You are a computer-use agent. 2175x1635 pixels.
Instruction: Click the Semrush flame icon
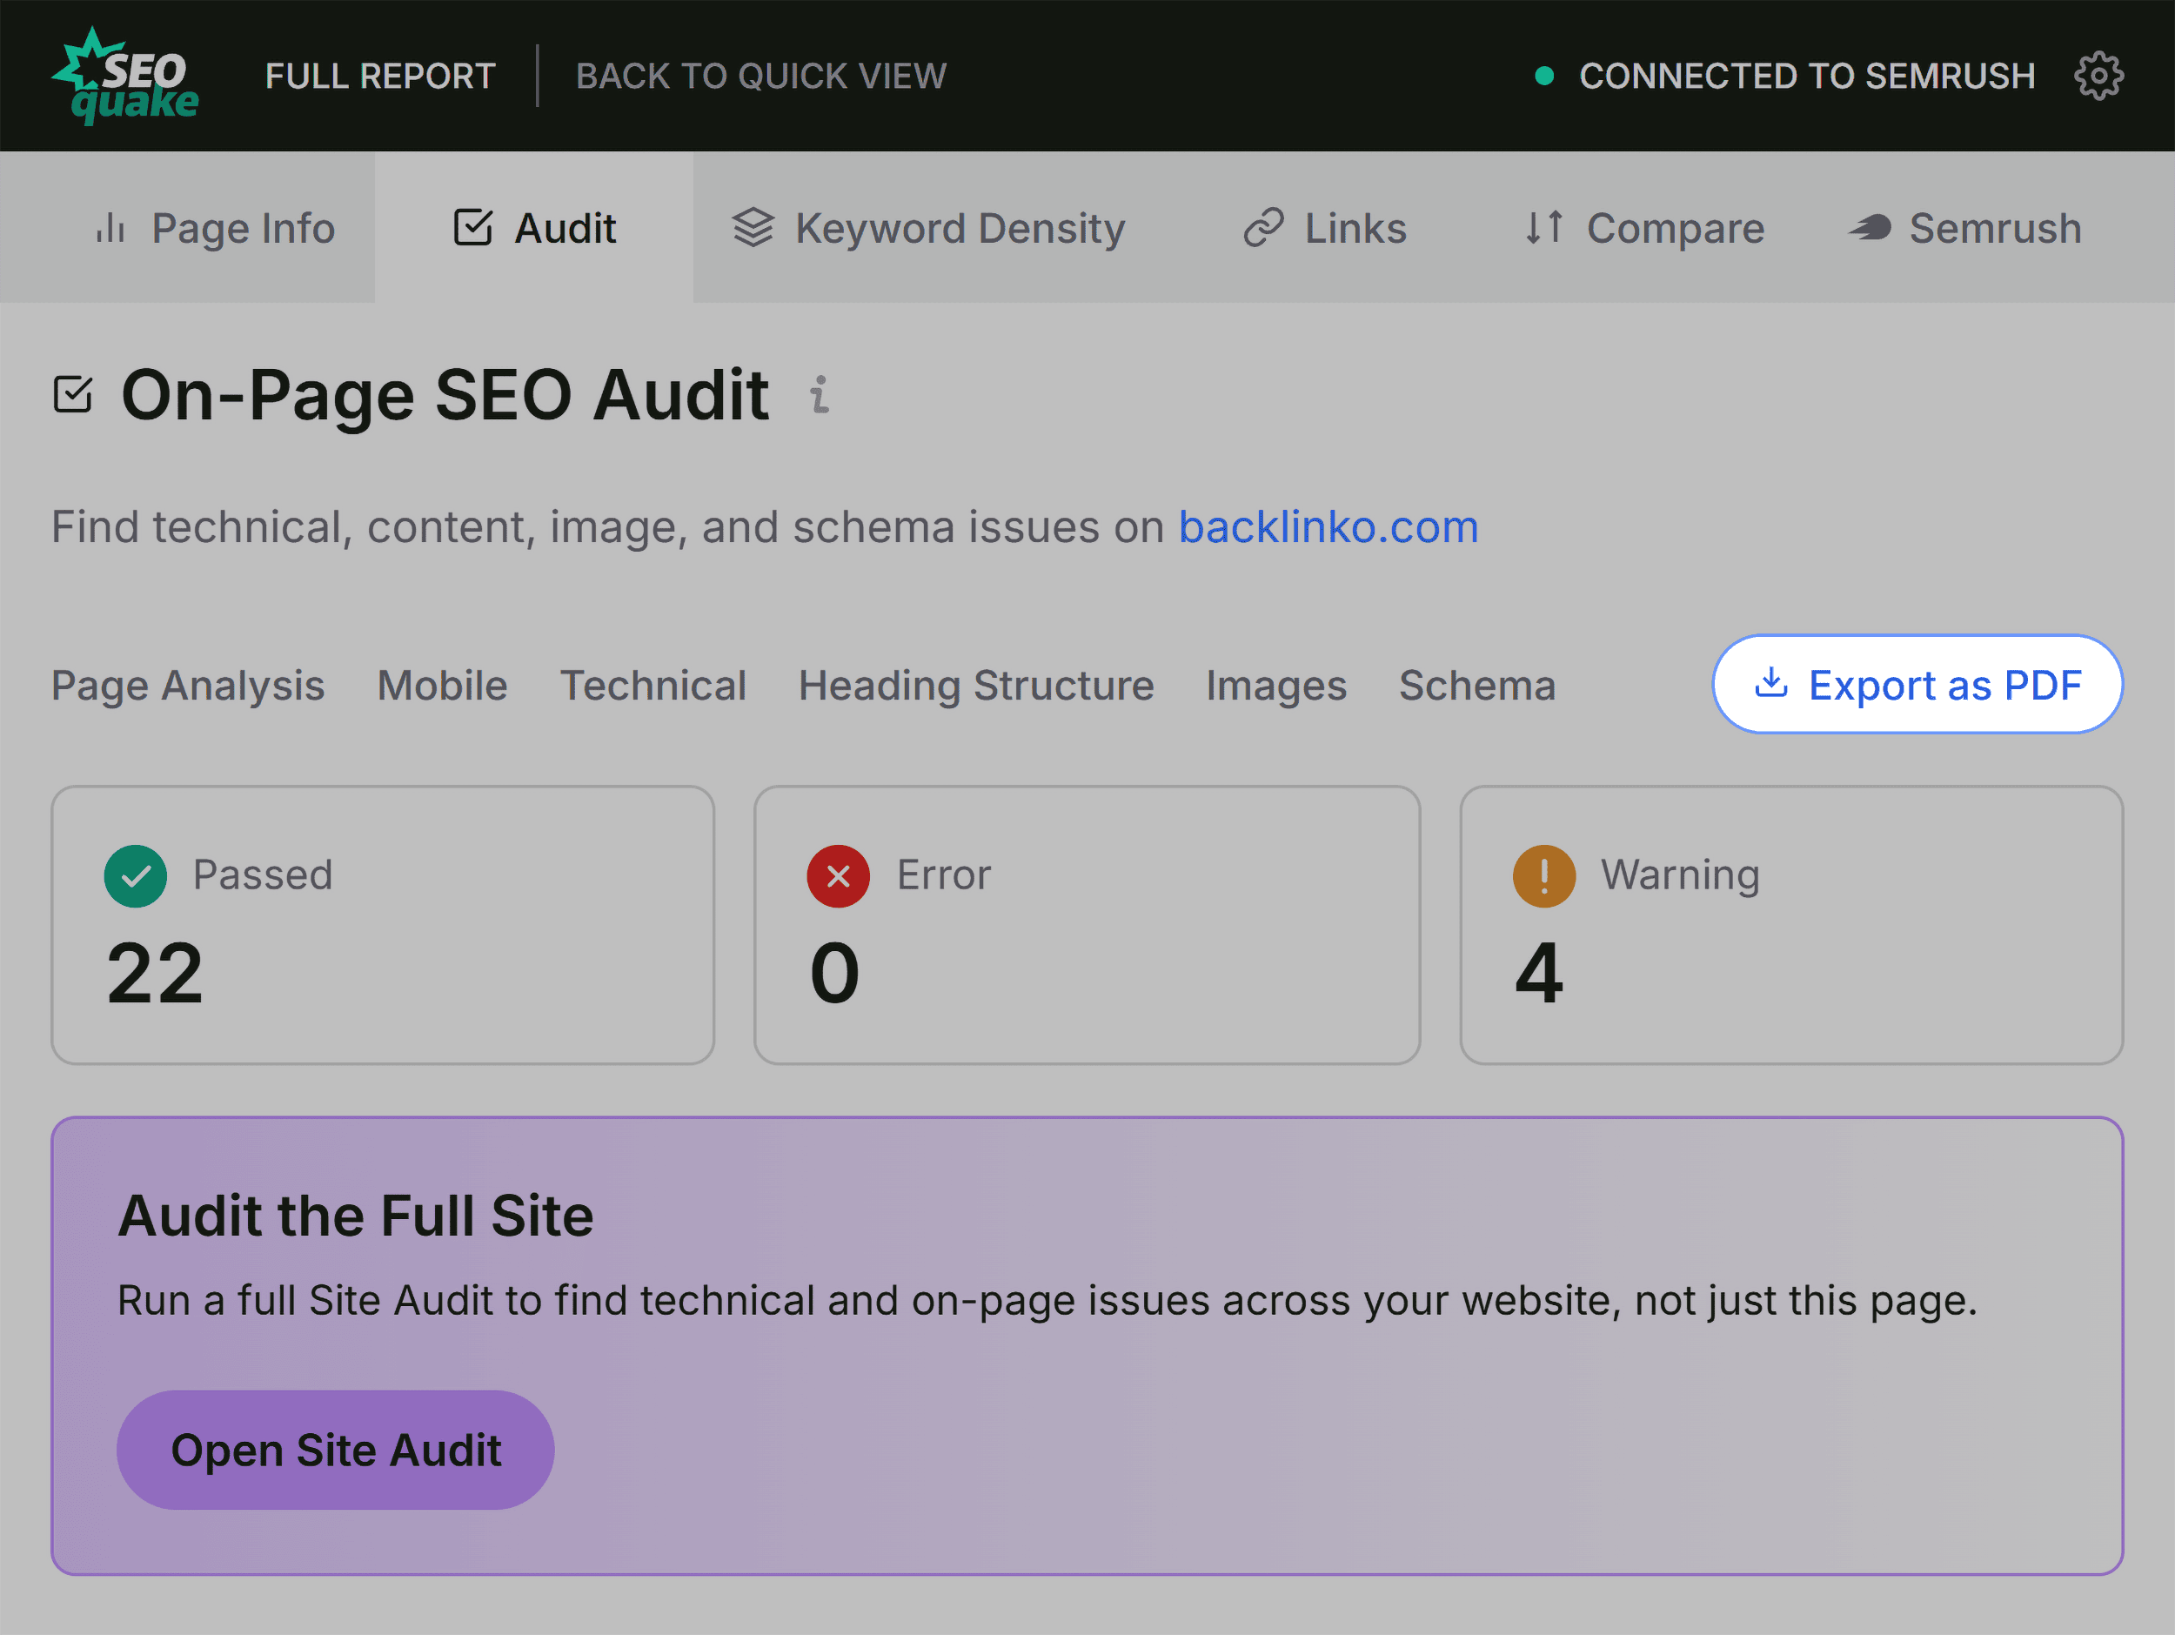[x=1870, y=227]
